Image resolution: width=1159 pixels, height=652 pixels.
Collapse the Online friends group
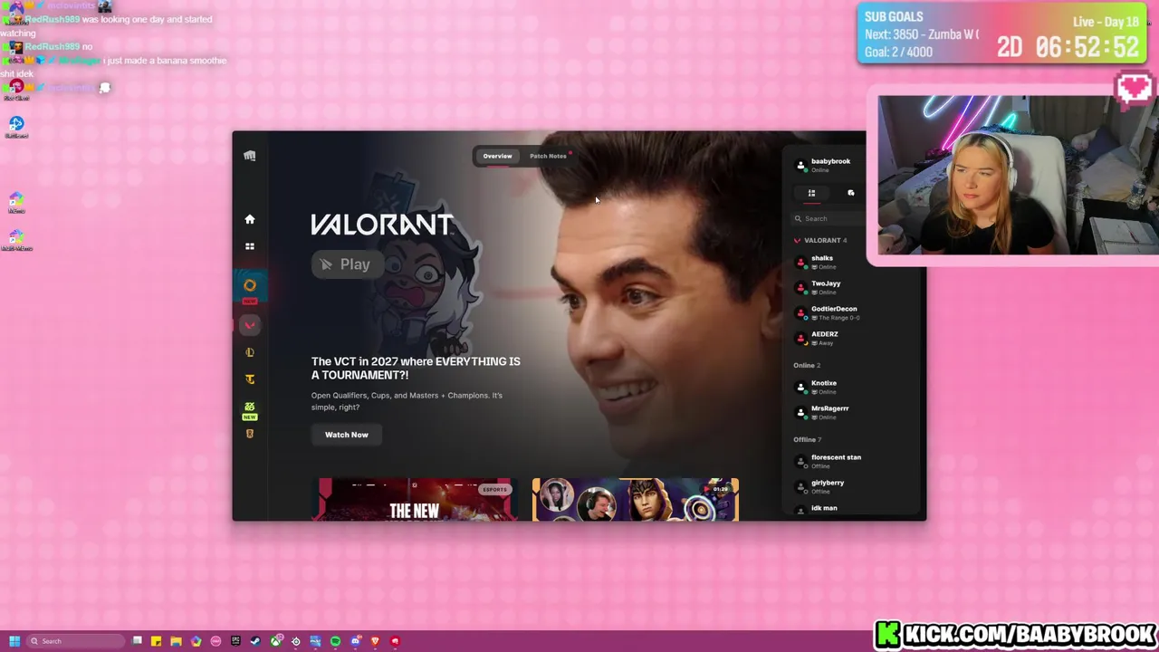pos(807,365)
